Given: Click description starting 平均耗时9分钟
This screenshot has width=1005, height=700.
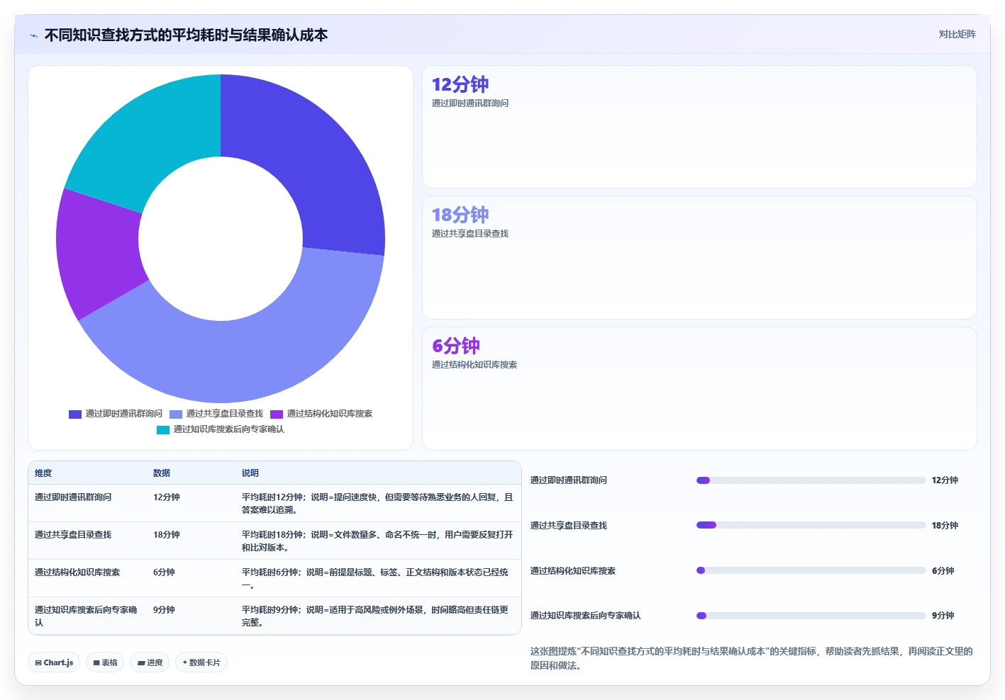Looking at the screenshot, I should 375,616.
